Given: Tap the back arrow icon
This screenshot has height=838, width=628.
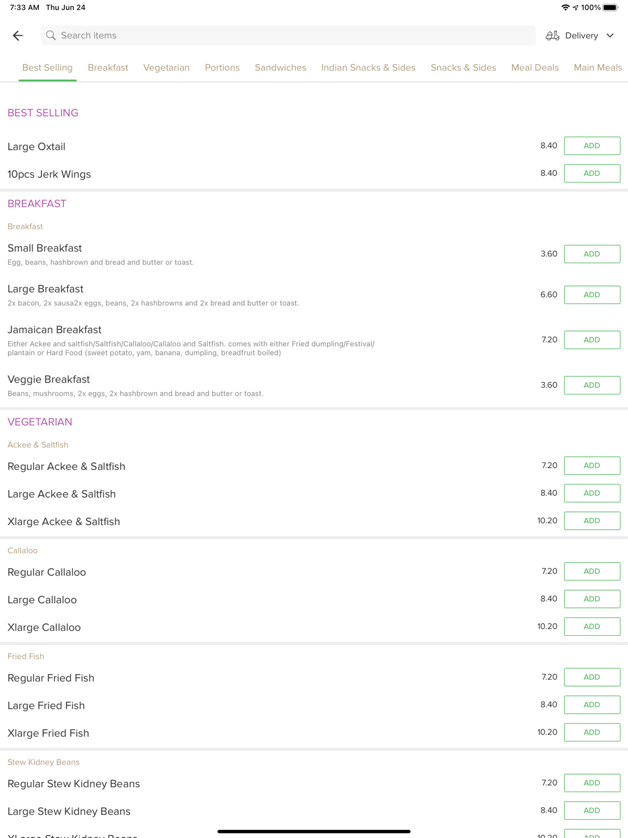Looking at the screenshot, I should click(18, 36).
